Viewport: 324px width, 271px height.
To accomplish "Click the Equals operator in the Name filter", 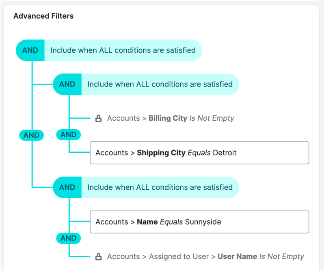I will coord(171,222).
